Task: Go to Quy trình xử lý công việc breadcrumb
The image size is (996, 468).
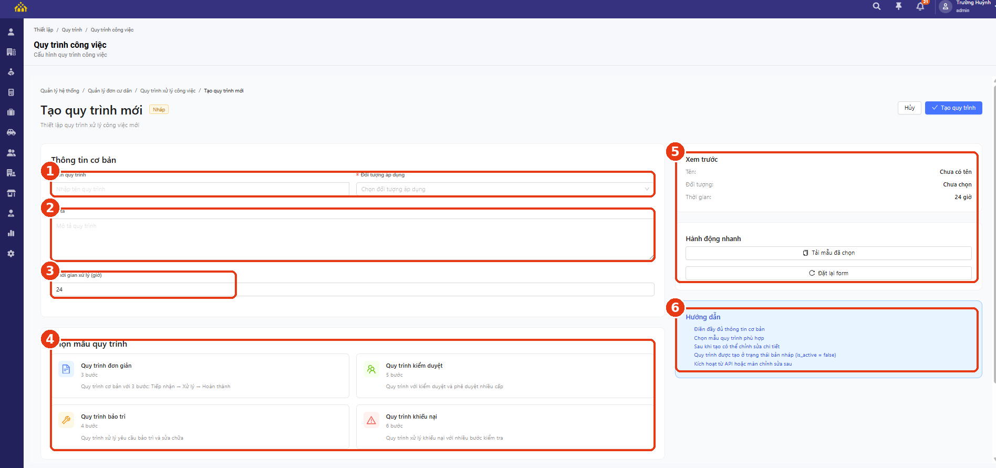Action: click(168, 91)
